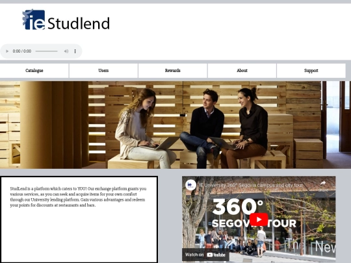Navigate to the About page
Image resolution: width=351 pixels, height=263 pixels.
tap(242, 71)
